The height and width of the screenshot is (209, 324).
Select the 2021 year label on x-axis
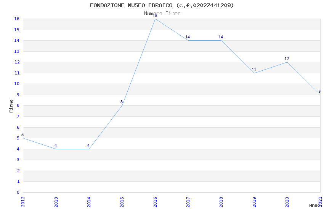point(320,202)
